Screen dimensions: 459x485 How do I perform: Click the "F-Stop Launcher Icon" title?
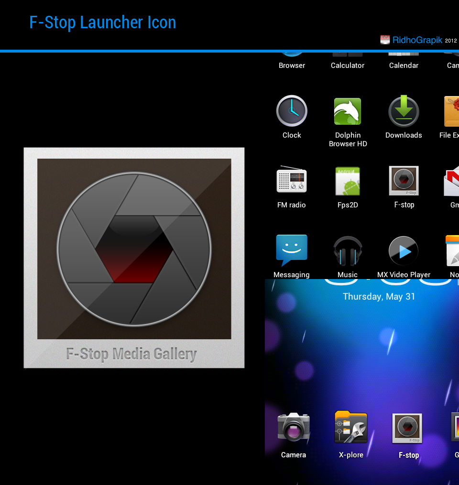102,22
